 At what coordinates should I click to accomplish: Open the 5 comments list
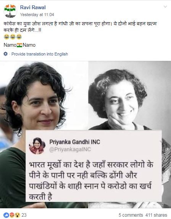(x=131, y=215)
